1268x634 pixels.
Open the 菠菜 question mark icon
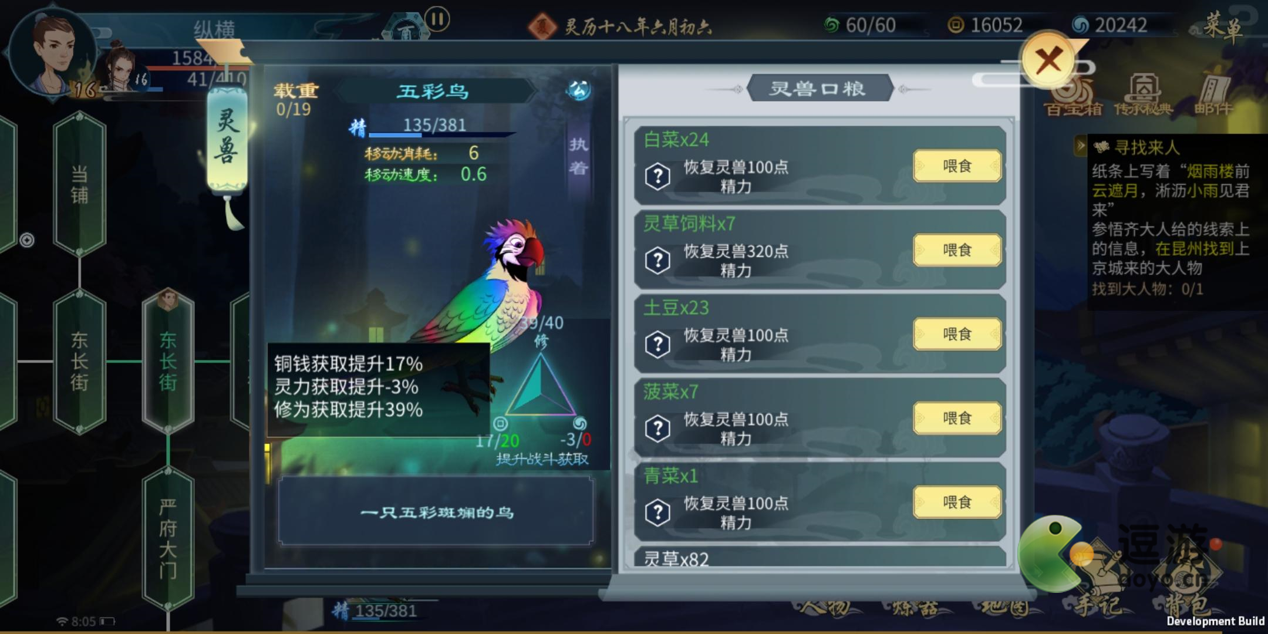click(657, 428)
